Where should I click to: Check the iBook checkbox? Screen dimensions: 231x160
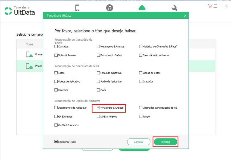click(98, 90)
